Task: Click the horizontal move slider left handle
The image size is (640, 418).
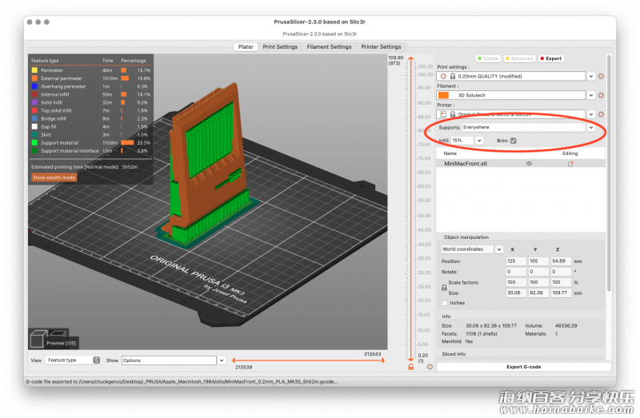Action: pos(234,360)
